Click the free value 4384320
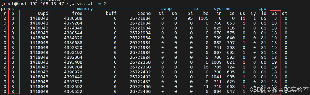The width and height of the screenshot is (310, 95). click(73, 38)
